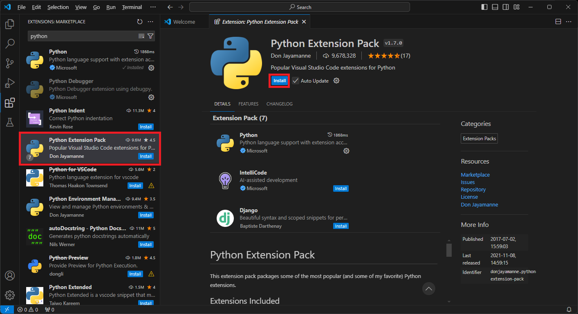Open manage gear for Python Debugger
The width and height of the screenshot is (578, 314).
click(151, 97)
